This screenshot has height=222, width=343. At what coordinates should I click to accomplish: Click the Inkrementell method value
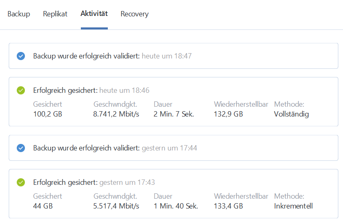click(294, 206)
